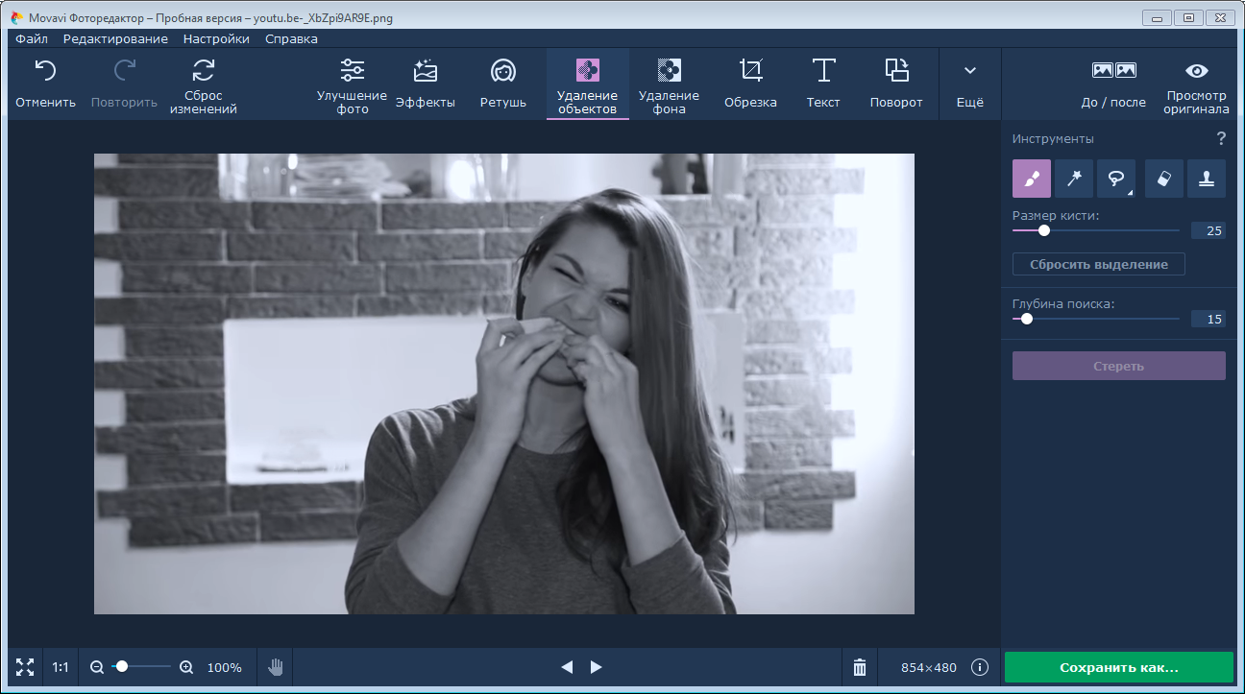Show image info with the info icon
Viewport: 1245px width, 694px height.
(x=980, y=667)
